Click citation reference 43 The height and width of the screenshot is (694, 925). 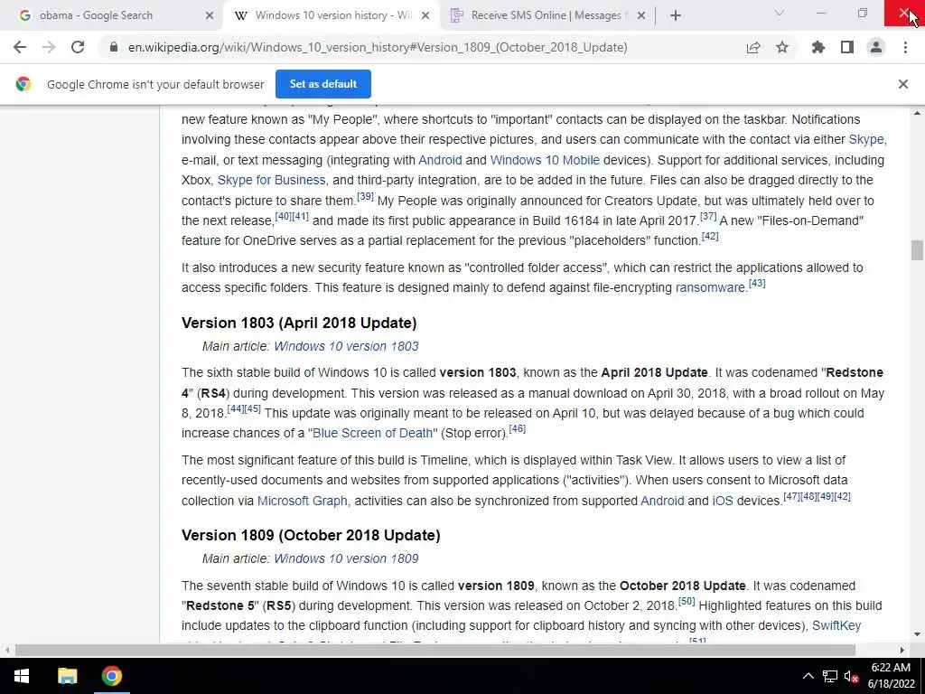point(757,283)
